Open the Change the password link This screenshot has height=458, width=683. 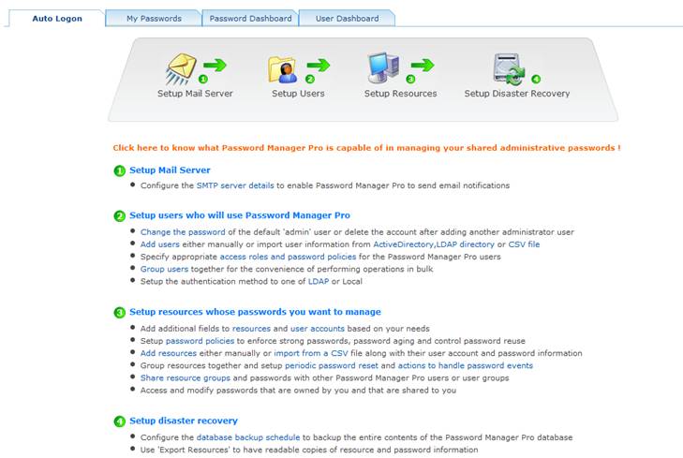pyautogui.click(x=183, y=232)
